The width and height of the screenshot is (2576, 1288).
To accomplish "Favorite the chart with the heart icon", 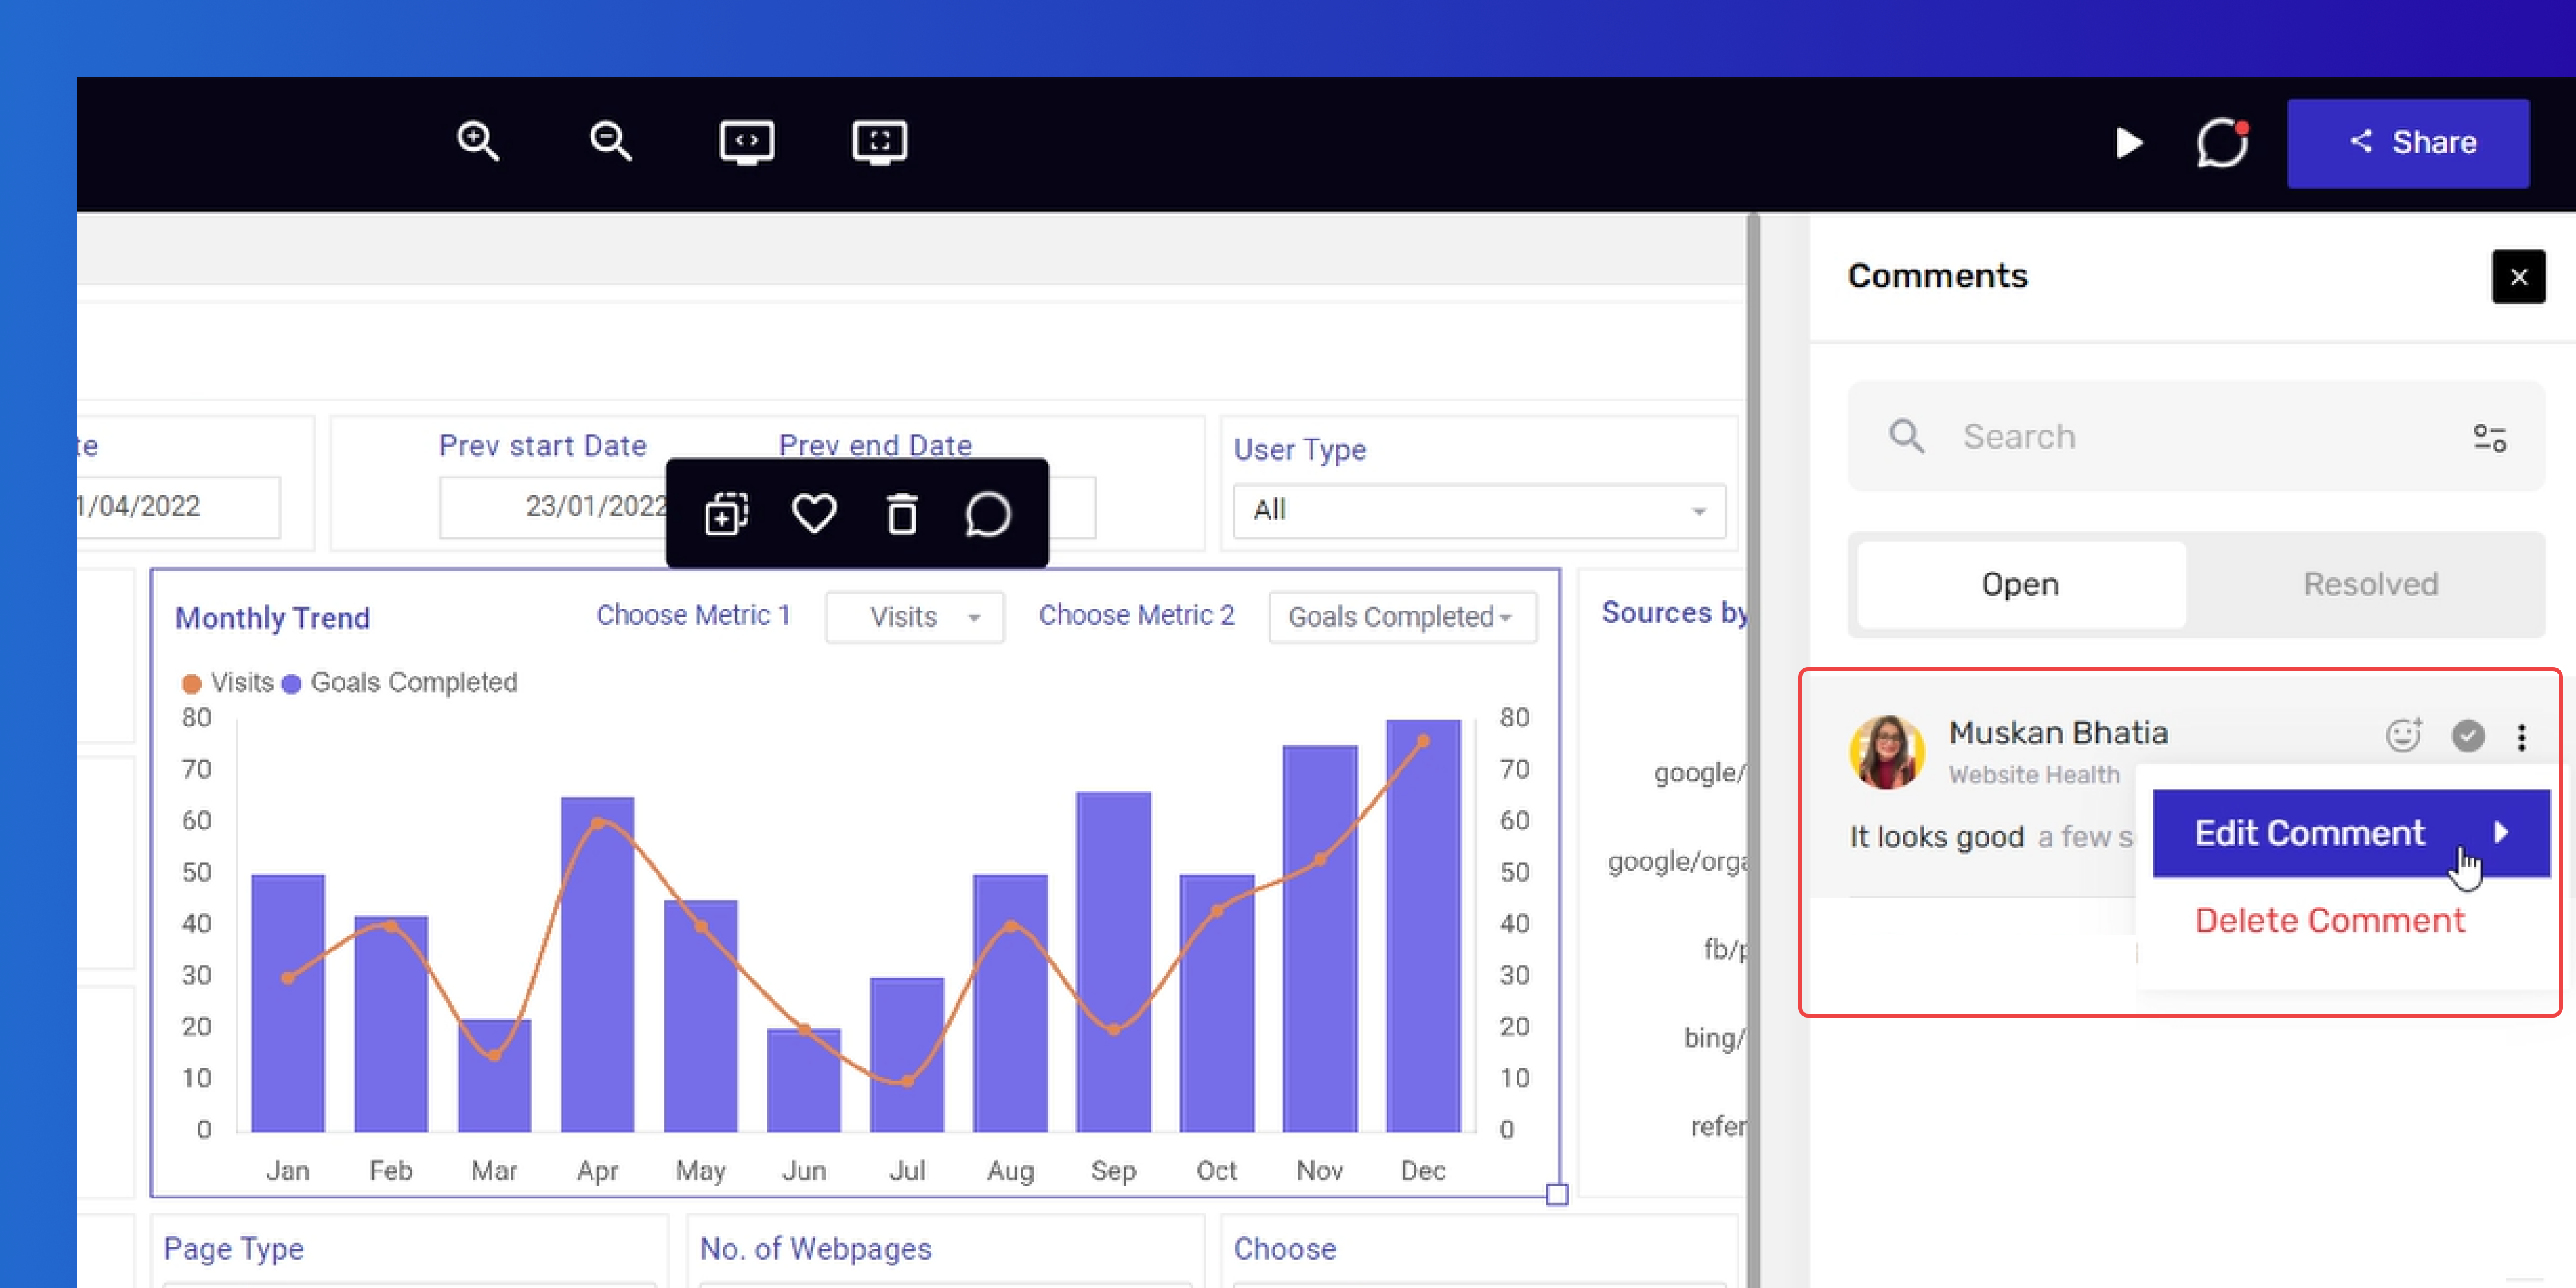I will (x=814, y=514).
